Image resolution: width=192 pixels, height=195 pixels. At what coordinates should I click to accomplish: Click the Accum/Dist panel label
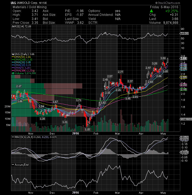22,165
